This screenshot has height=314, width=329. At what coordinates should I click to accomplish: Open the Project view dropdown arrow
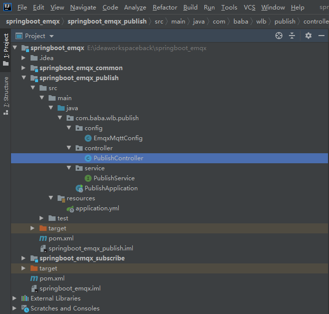tap(52, 36)
